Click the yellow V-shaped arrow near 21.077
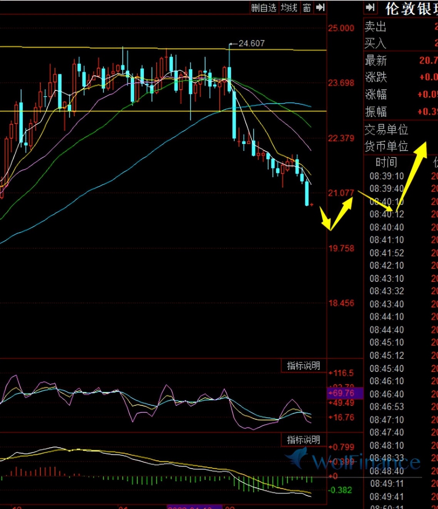438x509 pixels. tap(336, 215)
